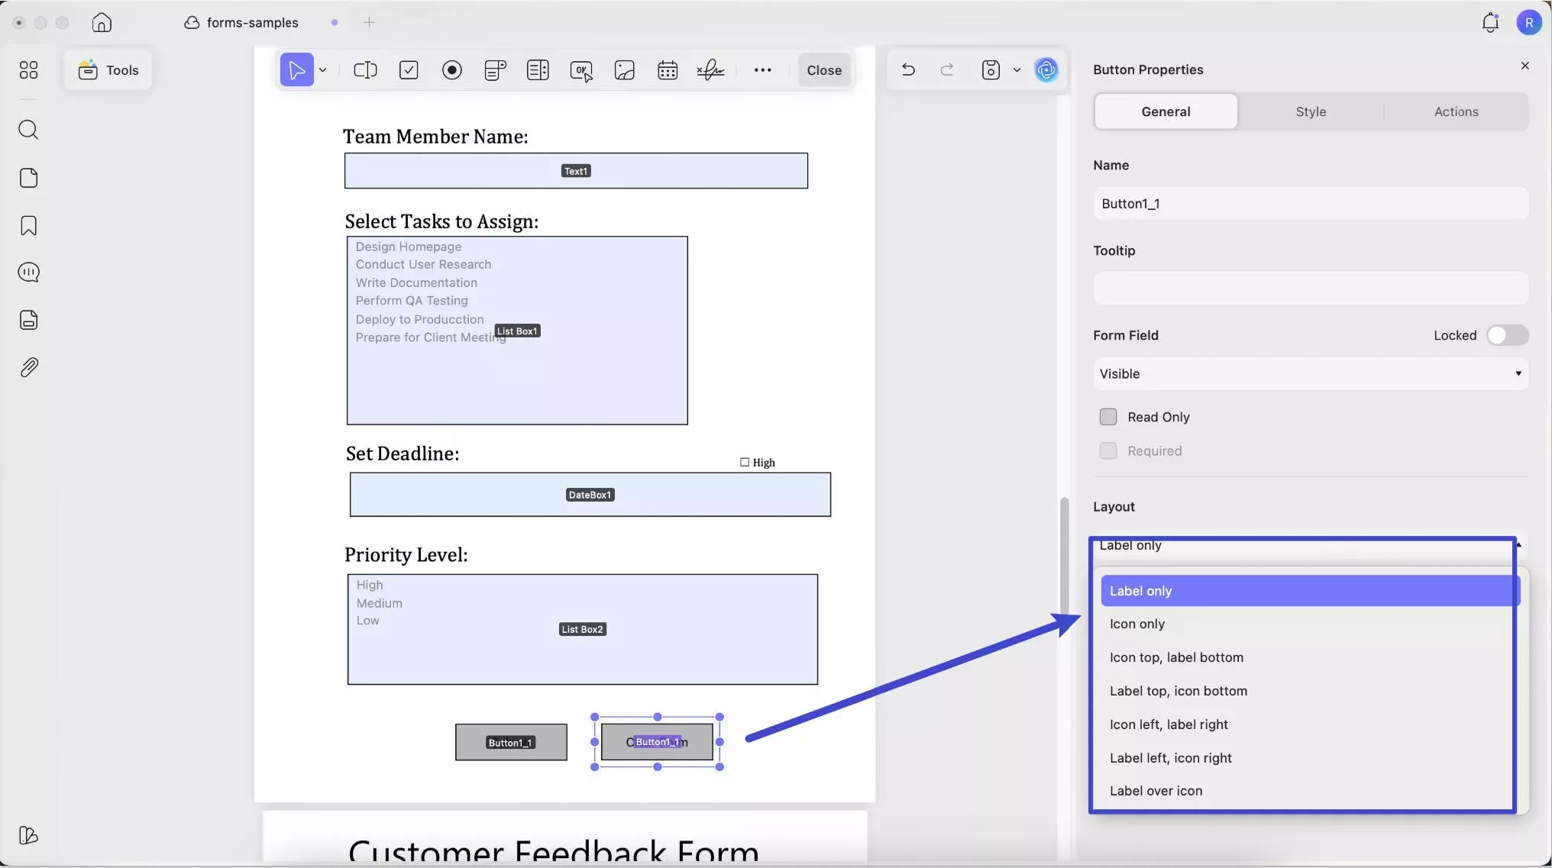Select the date field tool
This screenshot has width=1552, height=868.
pyautogui.click(x=668, y=70)
